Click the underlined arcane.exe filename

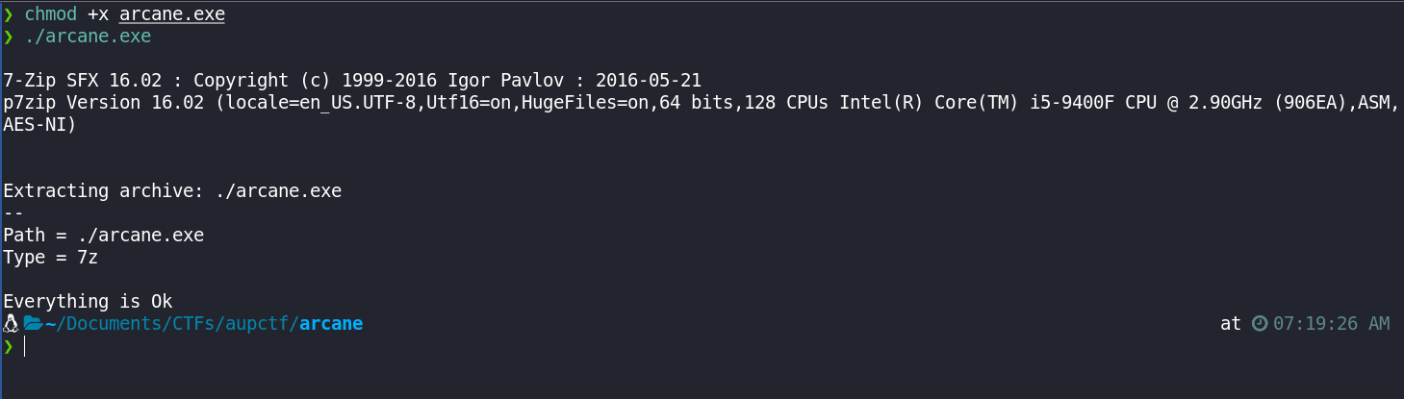172,15
